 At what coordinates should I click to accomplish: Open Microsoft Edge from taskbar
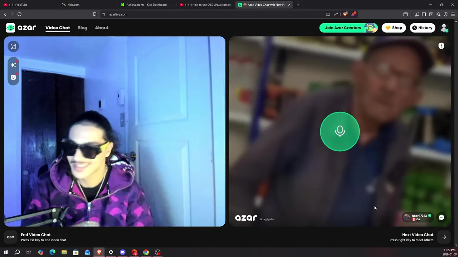(52, 252)
